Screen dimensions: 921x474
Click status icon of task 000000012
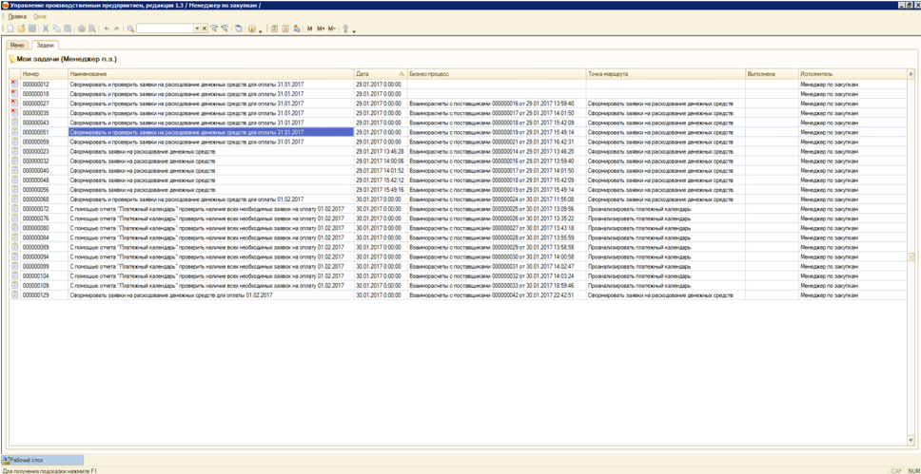pyautogui.click(x=14, y=84)
